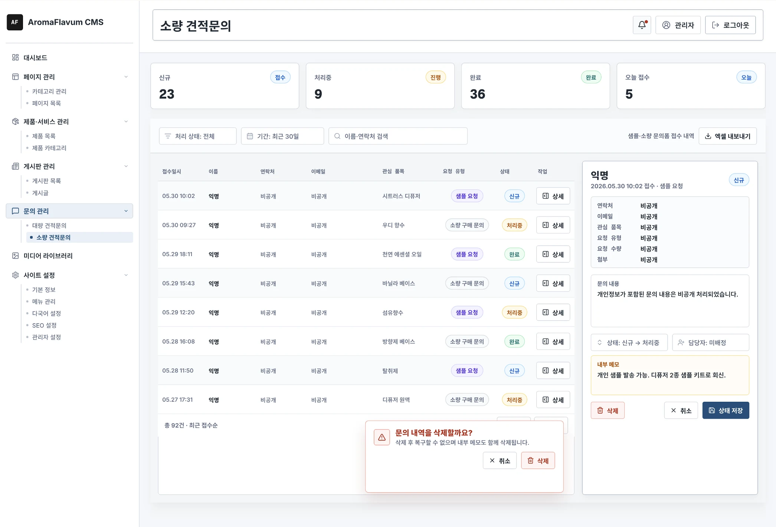Click the person-plus icon beside 담당자
Viewport: 776px width, 527px height.
(681, 342)
